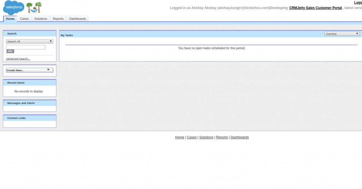
Task: Click the Logout link at top right
Action: (358, 2)
